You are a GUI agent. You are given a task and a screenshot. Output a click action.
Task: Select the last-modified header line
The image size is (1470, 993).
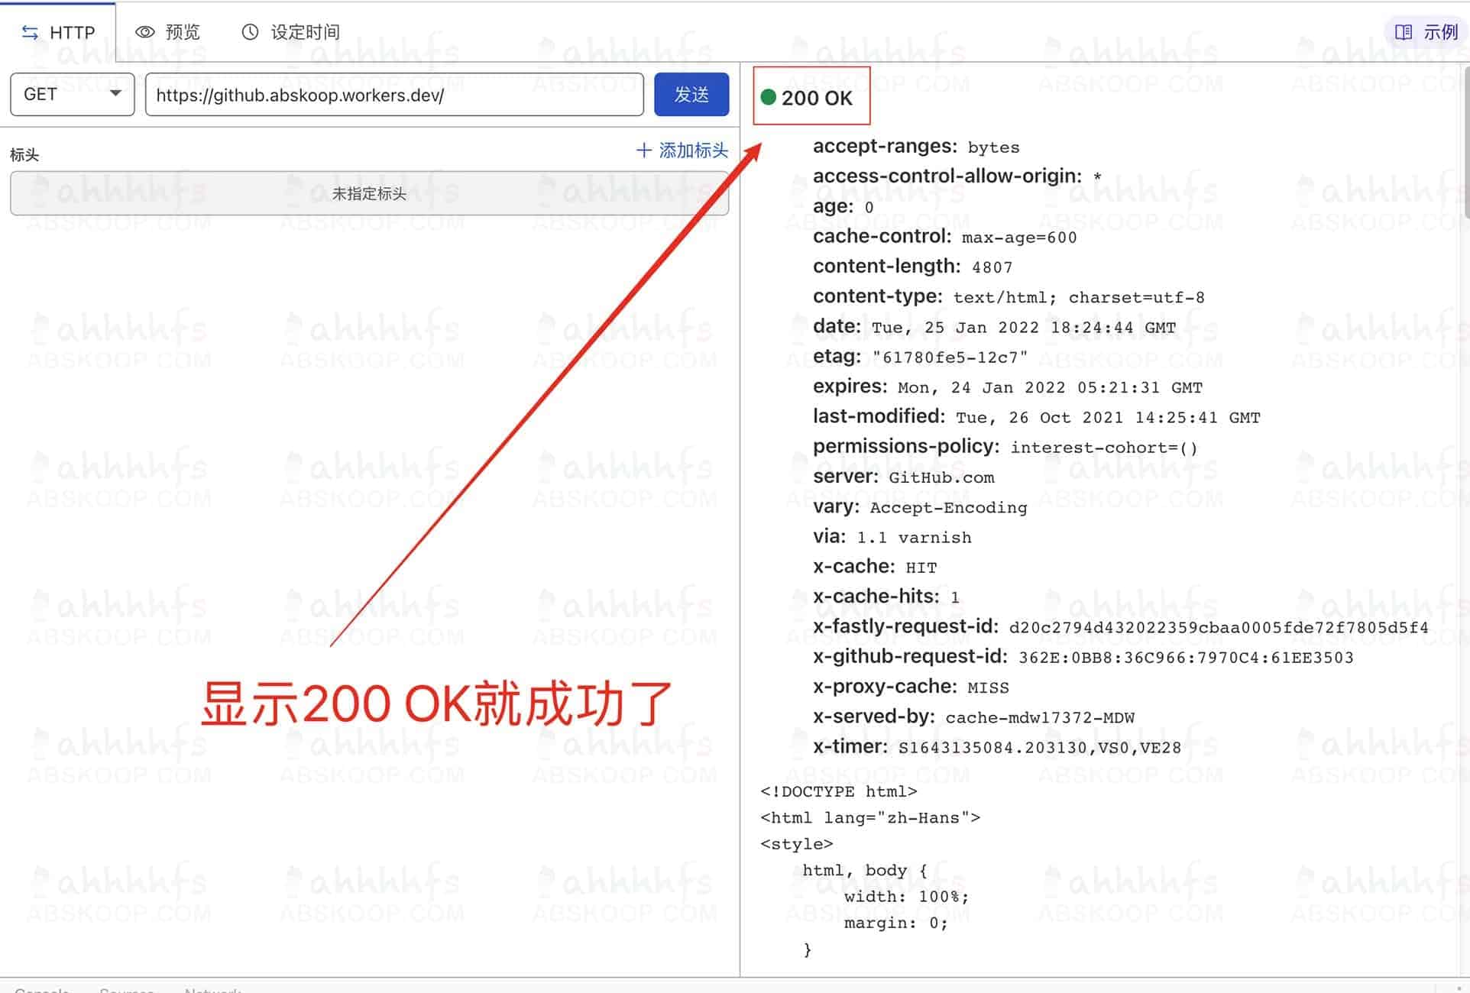(x=1037, y=417)
